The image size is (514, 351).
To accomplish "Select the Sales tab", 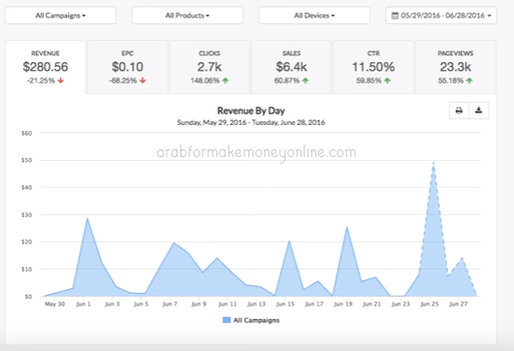I will pyautogui.click(x=291, y=67).
